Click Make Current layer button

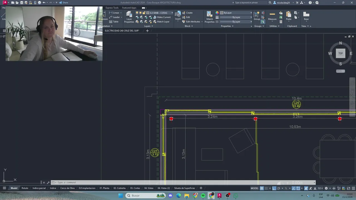click(x=162, y=17)
